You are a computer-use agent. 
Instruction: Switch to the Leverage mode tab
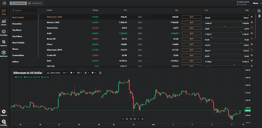(x=35, y=3)
